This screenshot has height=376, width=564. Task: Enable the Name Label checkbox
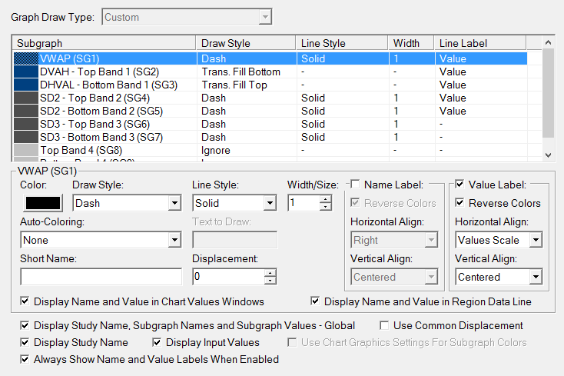pyautogui.click(x=356, y=185)
